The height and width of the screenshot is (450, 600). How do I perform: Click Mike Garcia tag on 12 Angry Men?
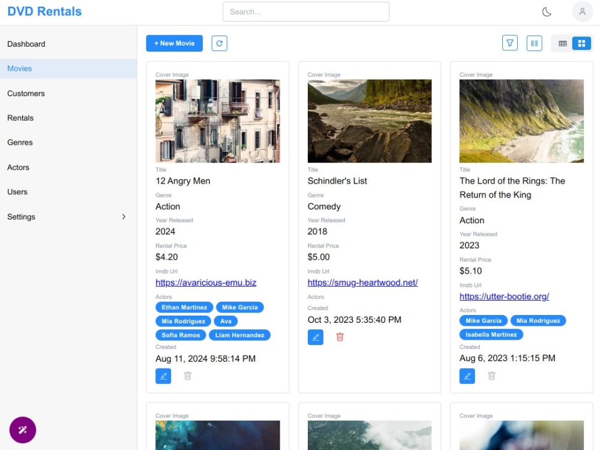[240, 307]
